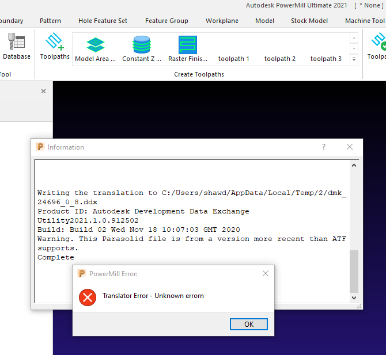
Task: Click 'Build: Build 02 Wed Nov 18' line
Action: tap(139, 230)
